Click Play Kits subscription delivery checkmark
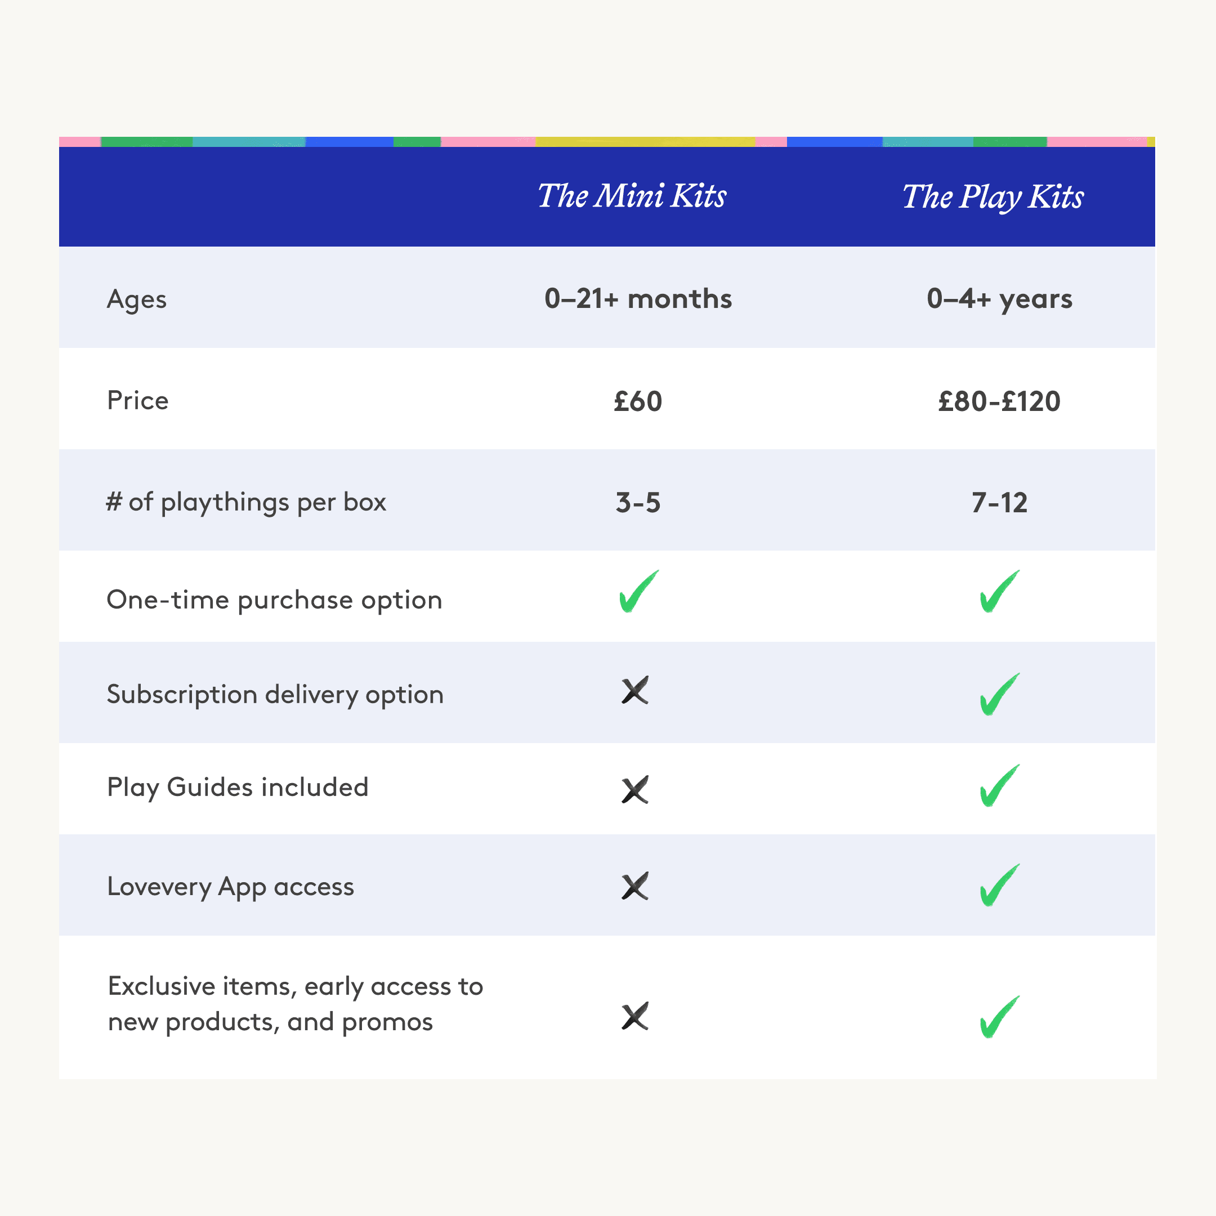The width and height of the screenshot is (1216, 1216). coord(999,695)
